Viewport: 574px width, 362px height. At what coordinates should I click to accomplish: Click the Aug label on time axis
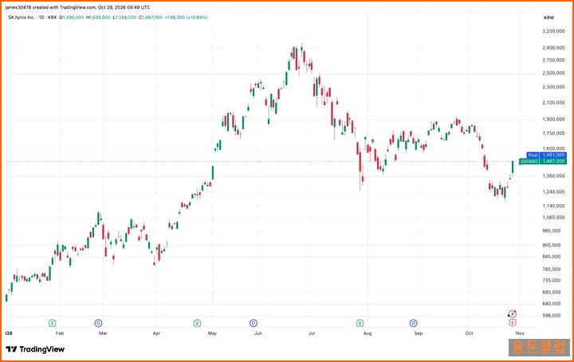[368, 333]
